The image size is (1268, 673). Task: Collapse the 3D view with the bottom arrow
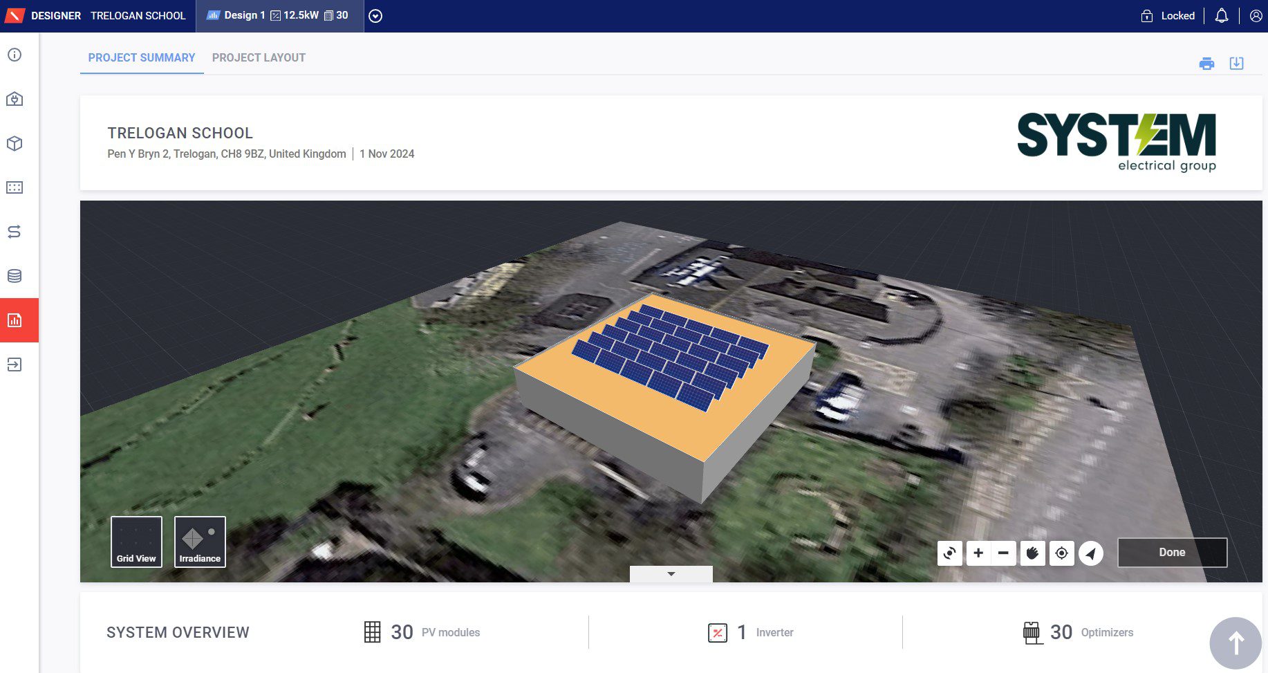click(x=671, y=574)
